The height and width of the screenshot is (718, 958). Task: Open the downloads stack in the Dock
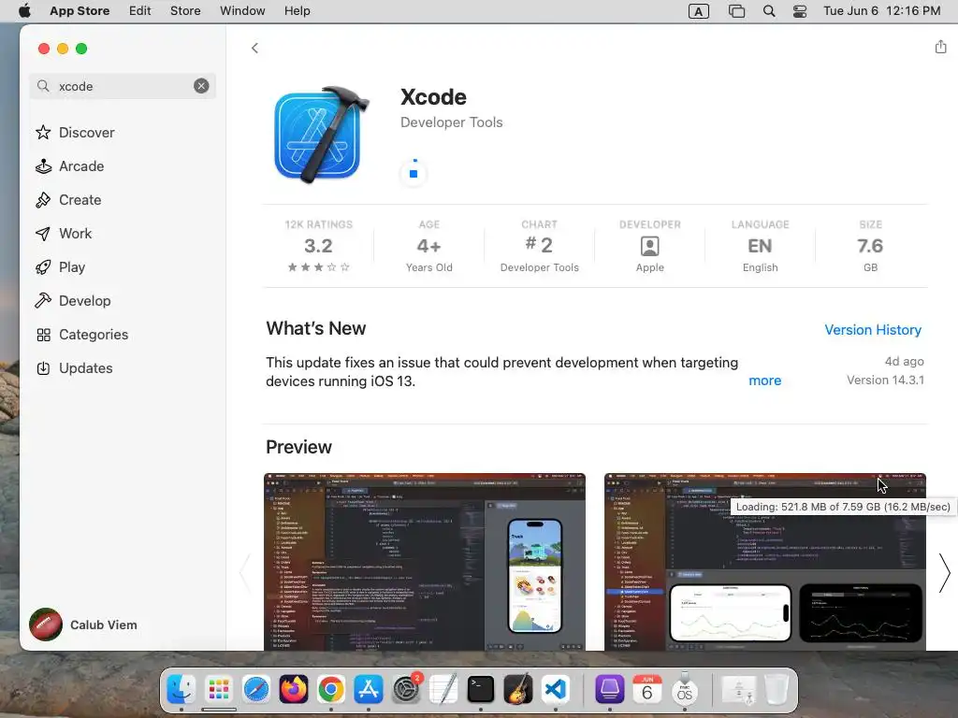pos(739,689)
